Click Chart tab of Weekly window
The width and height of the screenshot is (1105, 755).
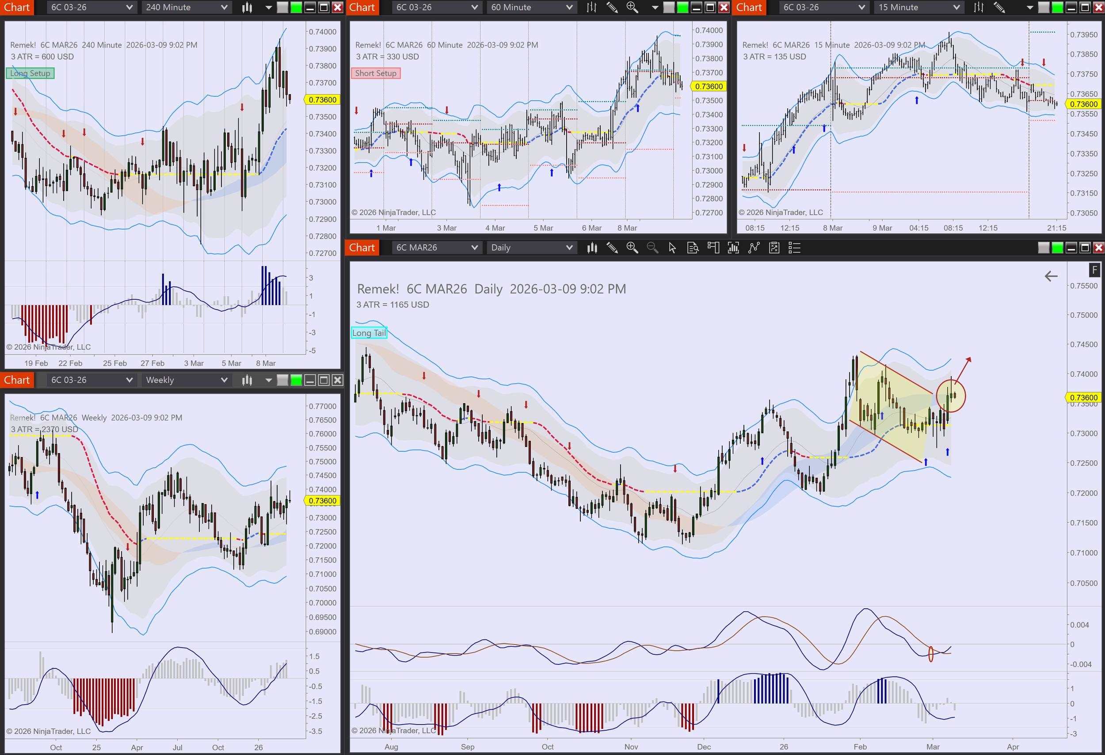click(17, 380)
